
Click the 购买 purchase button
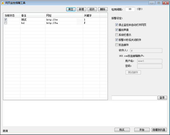[x=122, y=130]
